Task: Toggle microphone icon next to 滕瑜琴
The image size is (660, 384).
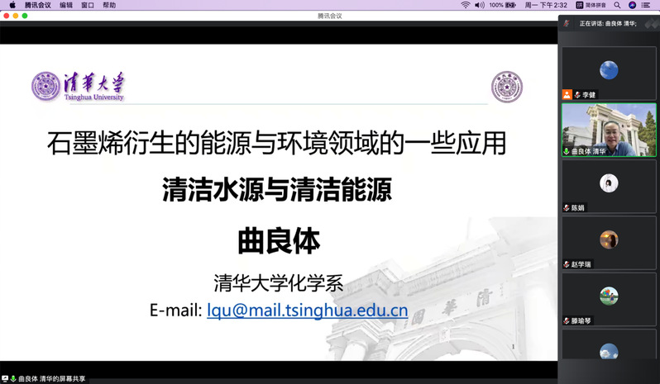Action: click(567, 320)
